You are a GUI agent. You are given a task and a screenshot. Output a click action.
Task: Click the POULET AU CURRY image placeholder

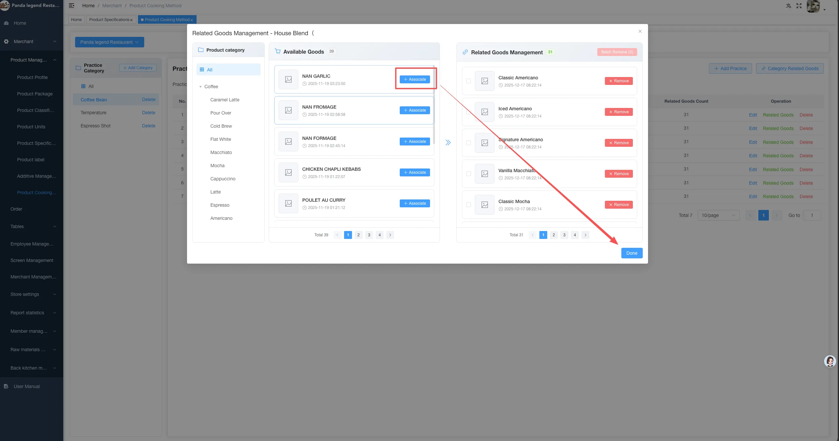click(288, 203)
